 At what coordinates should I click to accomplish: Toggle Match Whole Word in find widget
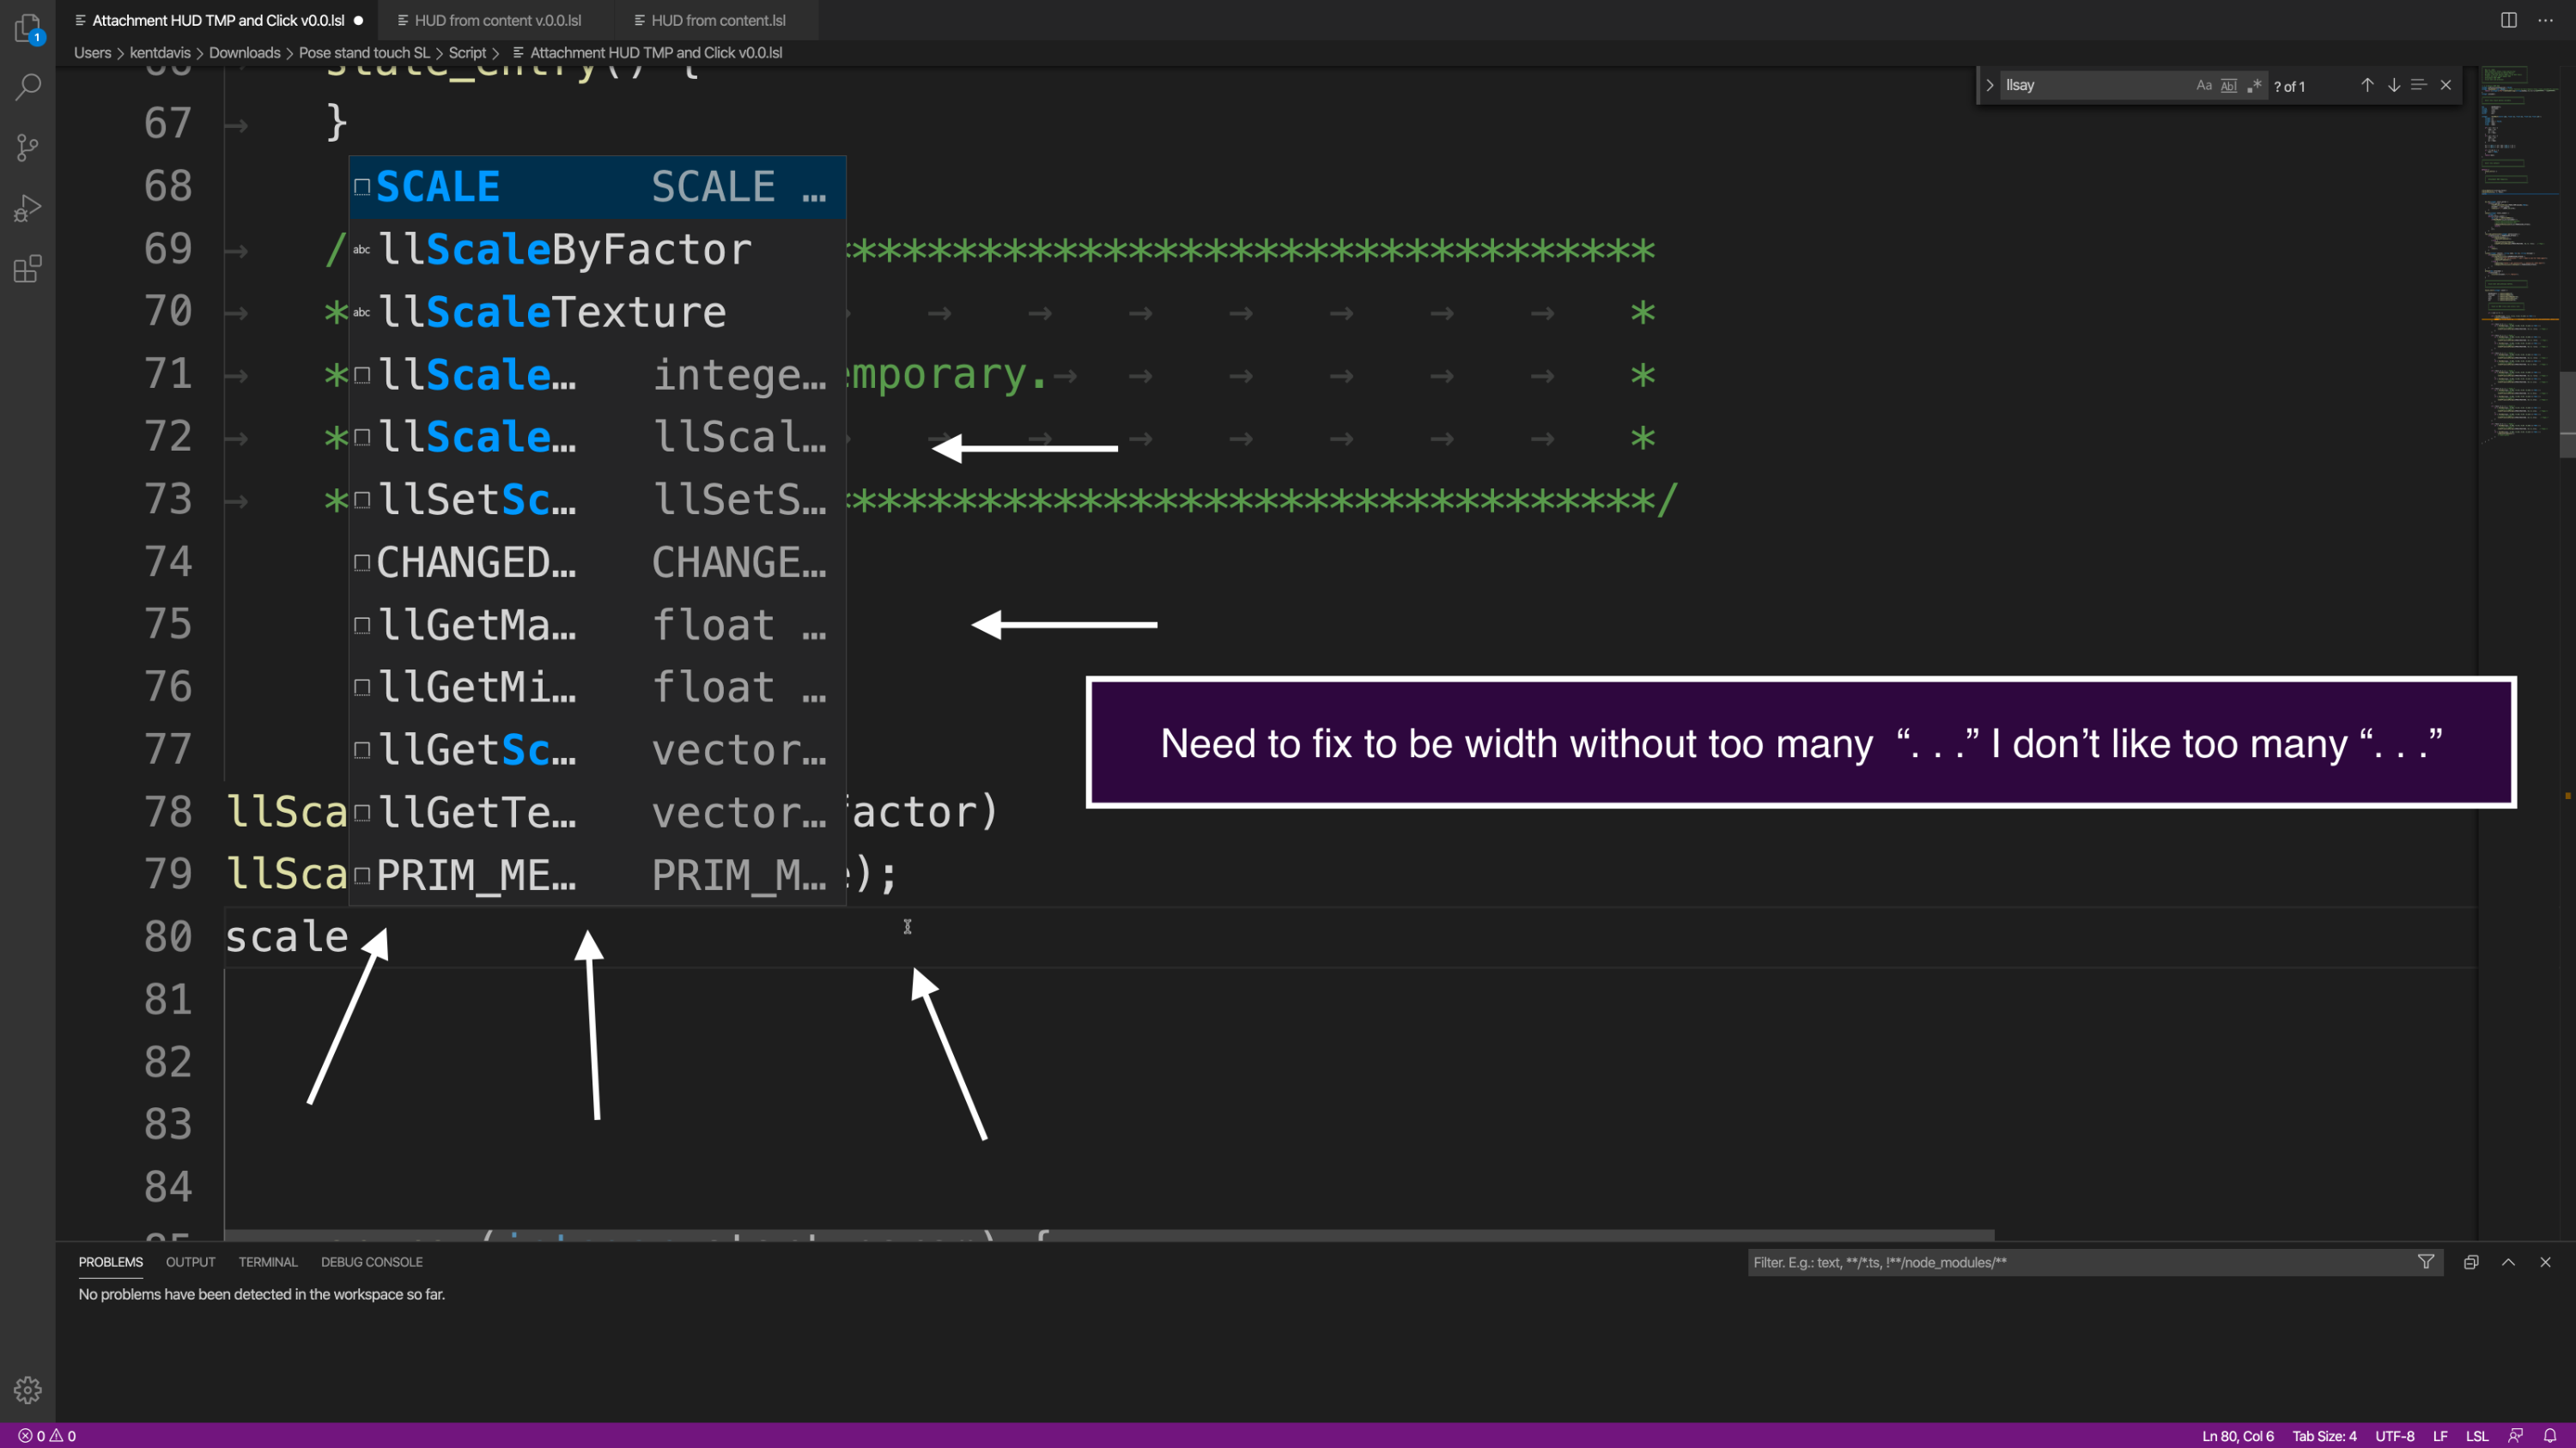click(x=2229, y=85)
